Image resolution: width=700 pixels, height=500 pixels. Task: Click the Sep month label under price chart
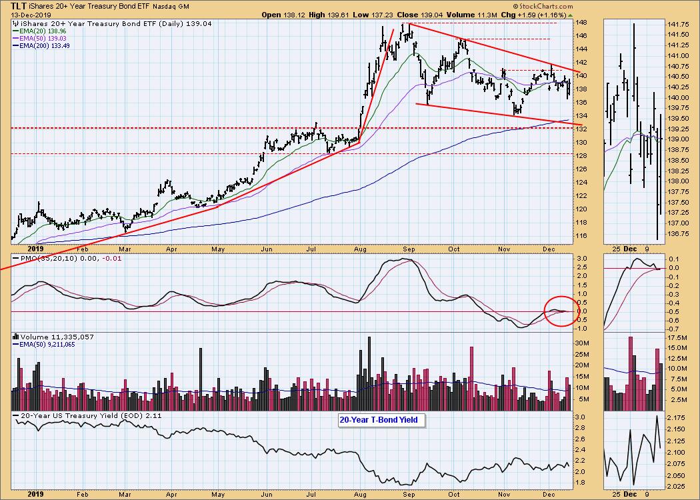click(409, 249)
